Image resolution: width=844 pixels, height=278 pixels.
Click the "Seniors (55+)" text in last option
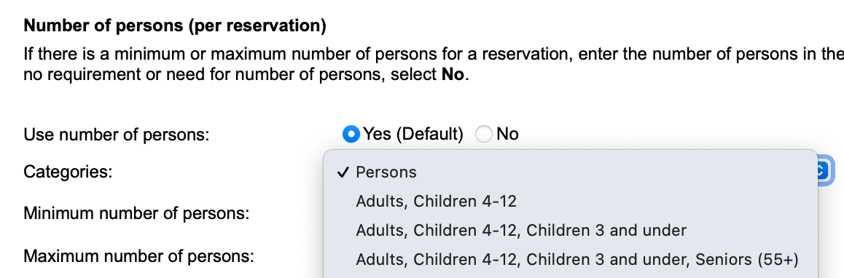click(x=746, y=260)
